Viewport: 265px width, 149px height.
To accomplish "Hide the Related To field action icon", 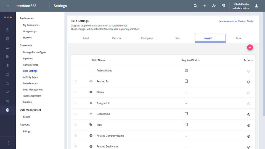I will [x=248, y=82].
